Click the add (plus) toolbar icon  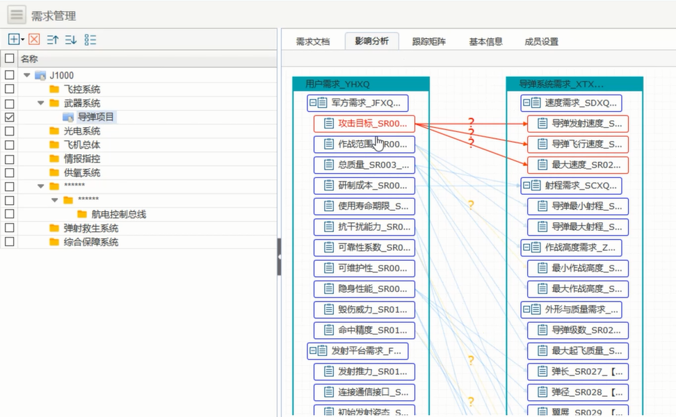click(x=13, y=40)
